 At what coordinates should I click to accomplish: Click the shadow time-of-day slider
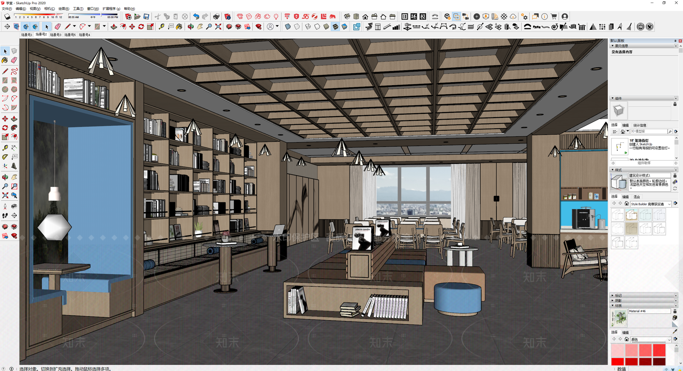point(93,14)
